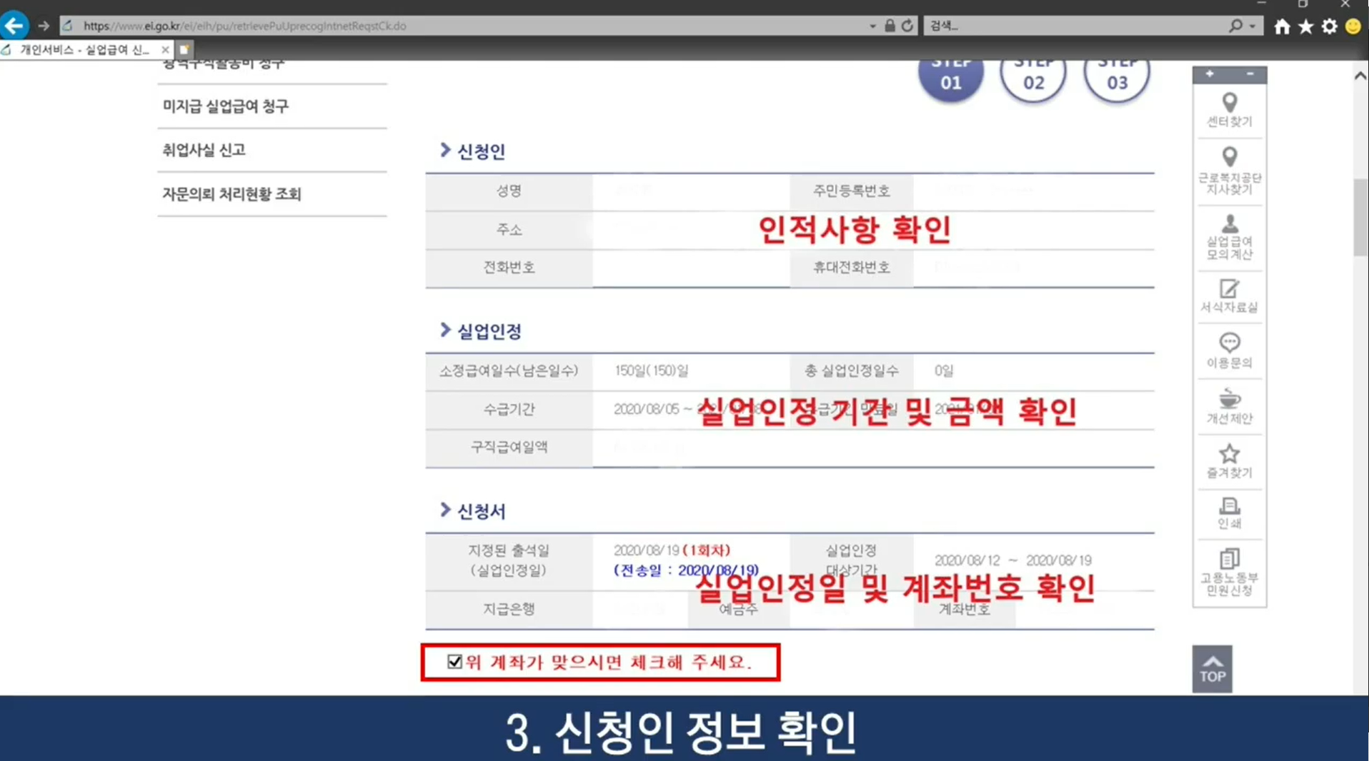Viewport: 1369px width, 761px height.
Task: Print the page using the 인쇄 icon
Action: [1228, 513]
